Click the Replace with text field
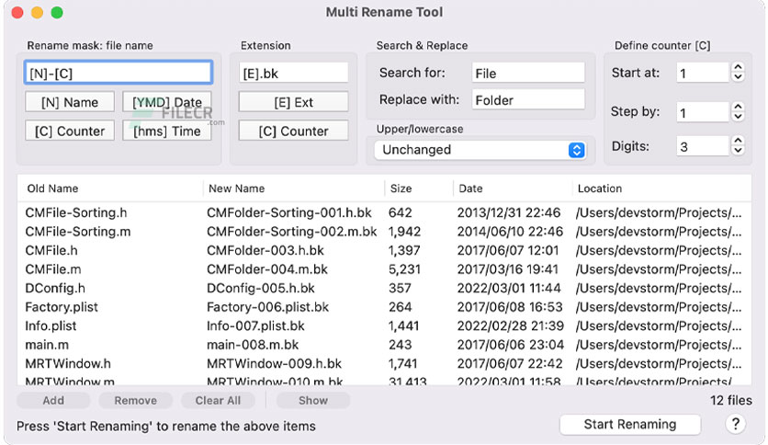This screenshot has width=768, height=445. click(x=528, y=100)
